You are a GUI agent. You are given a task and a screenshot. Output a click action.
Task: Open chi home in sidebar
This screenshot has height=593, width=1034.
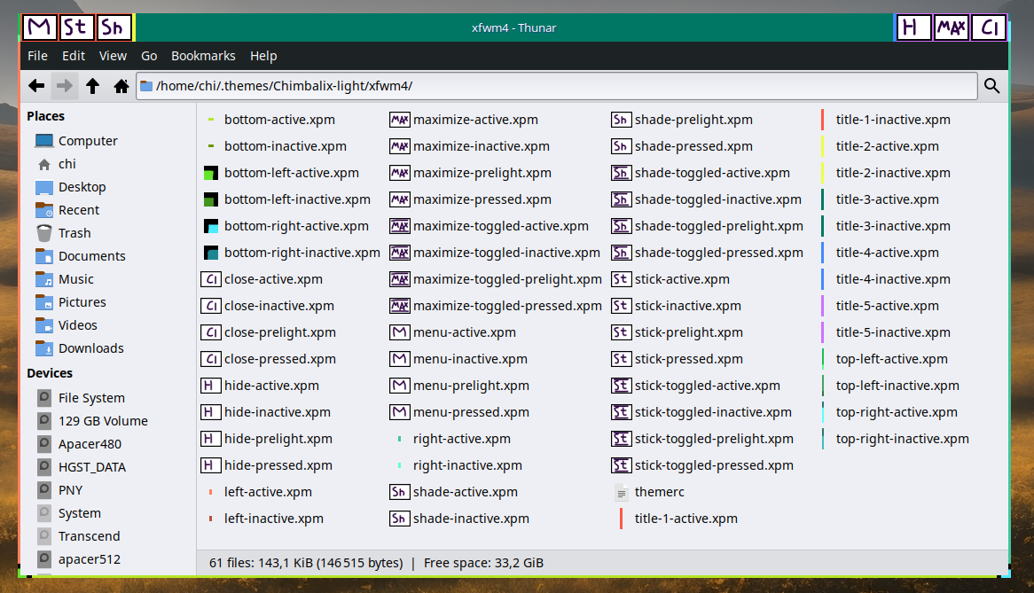click(x=67, y=164)
